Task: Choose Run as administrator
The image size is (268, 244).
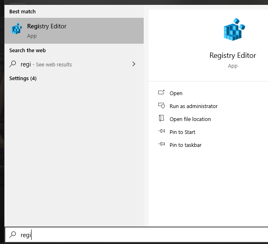Action: [x=194, y=106]
